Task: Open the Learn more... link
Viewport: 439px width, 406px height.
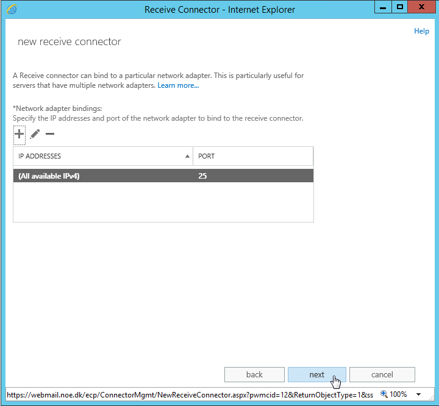Action: pyautogui.click(x=178, y=85)
